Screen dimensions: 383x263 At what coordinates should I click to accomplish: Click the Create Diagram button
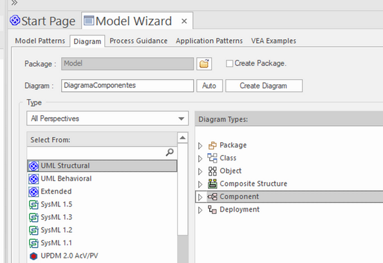tap(264, 86)
